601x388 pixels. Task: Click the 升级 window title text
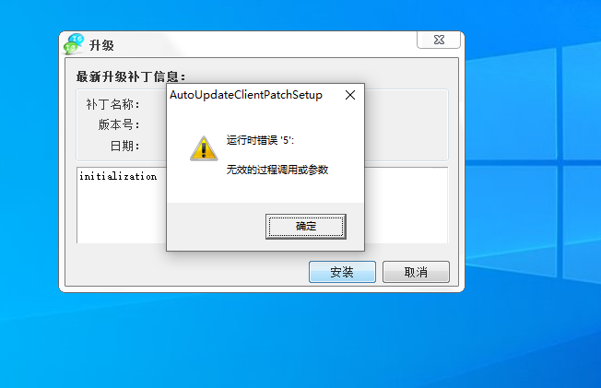tap(101, 45)
